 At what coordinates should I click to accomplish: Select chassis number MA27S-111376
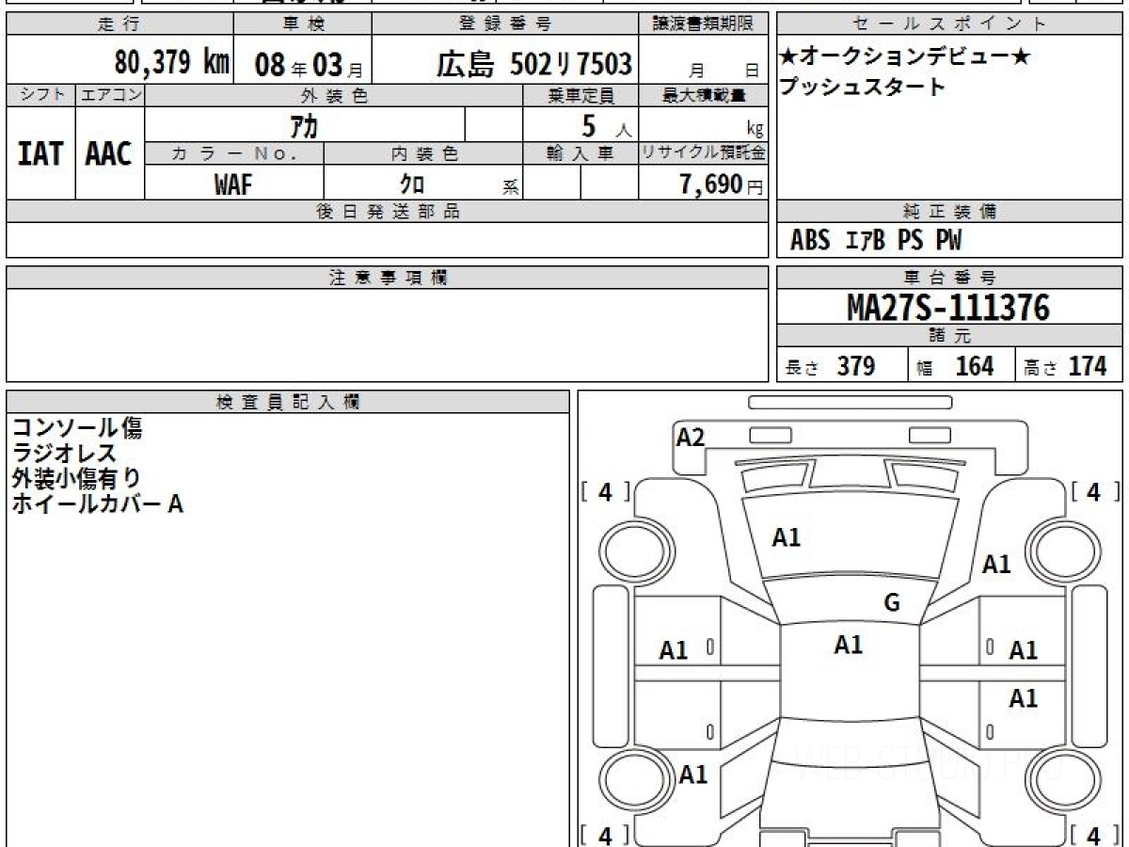click(x=948, y=308)
